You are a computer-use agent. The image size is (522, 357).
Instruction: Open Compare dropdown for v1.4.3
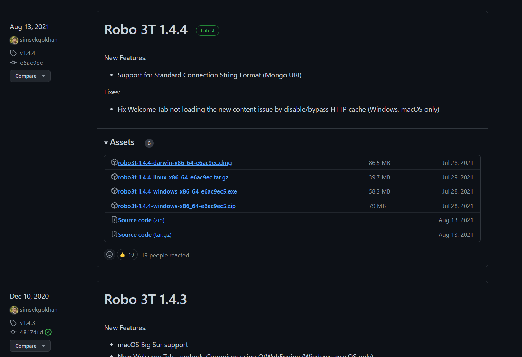30,346
